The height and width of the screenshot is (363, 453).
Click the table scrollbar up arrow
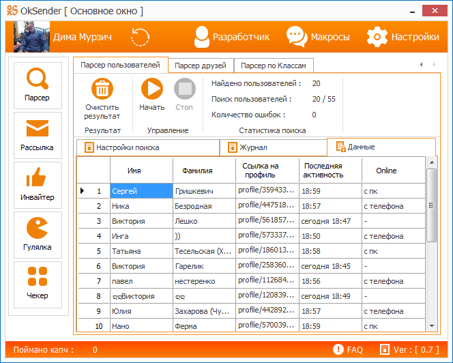tap(432, 162)
